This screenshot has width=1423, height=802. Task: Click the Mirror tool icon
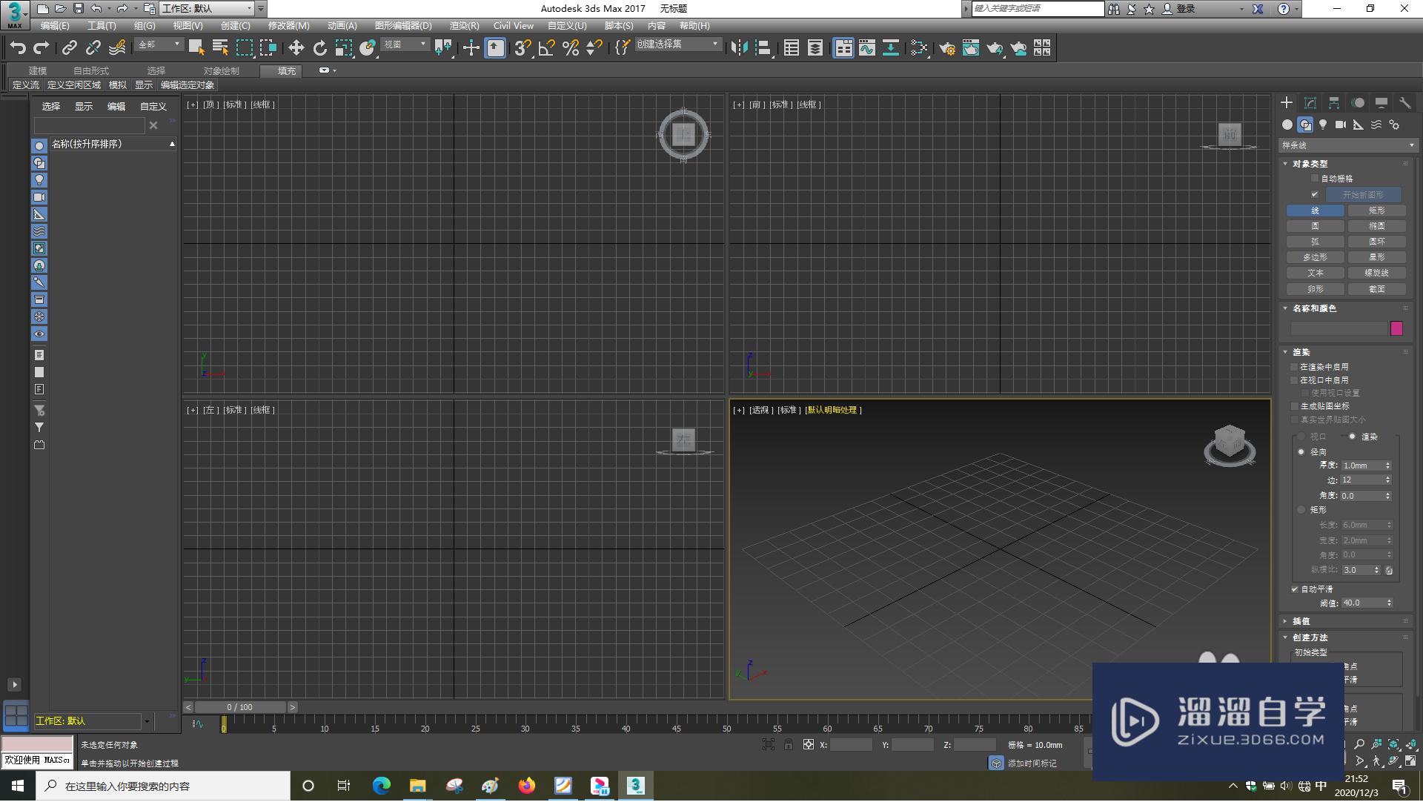(x=739, y=48)
